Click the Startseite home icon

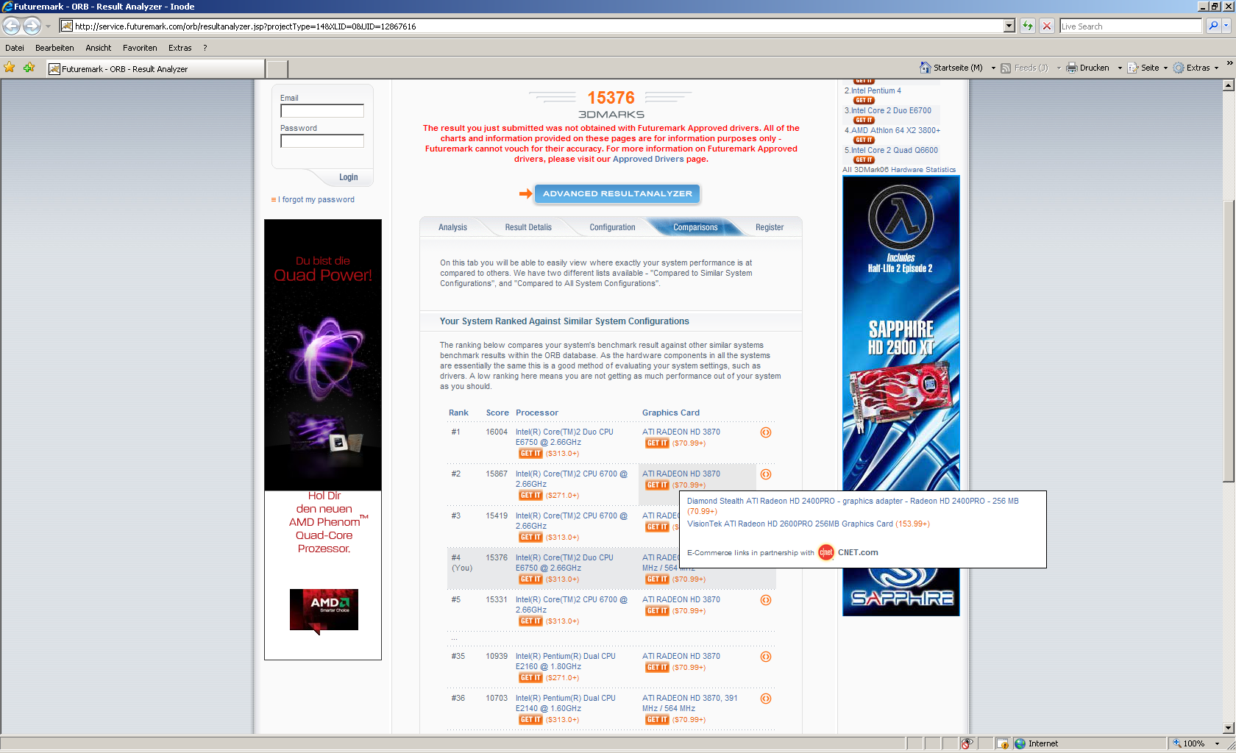click(x=926, y=68)
